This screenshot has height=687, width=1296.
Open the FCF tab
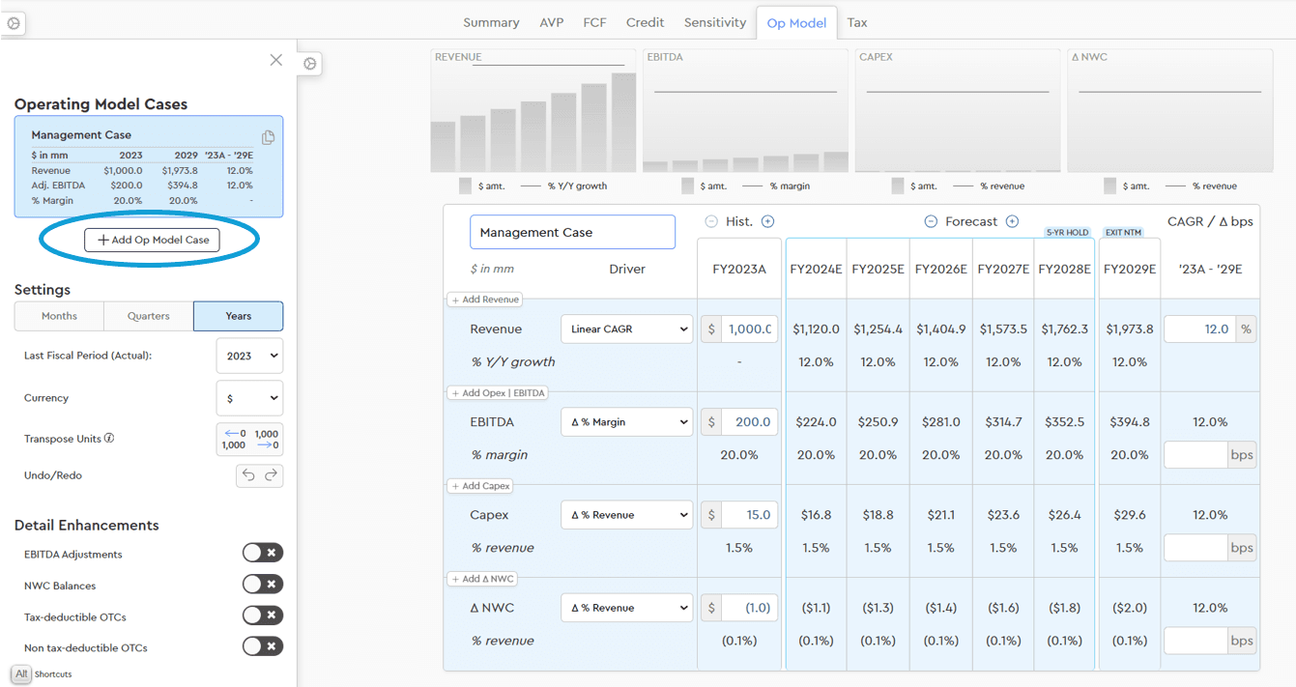click(594, 22)
